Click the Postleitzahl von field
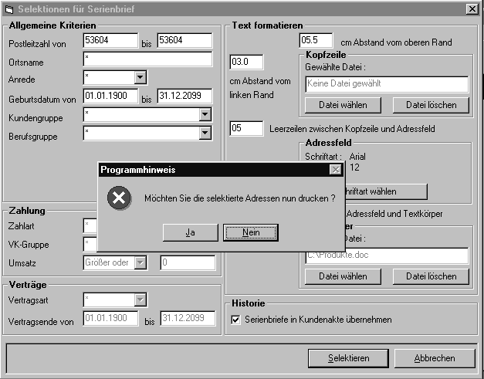The width and height of the screenshot is (484, 379). pyautogui.click(x=110, y=41)
